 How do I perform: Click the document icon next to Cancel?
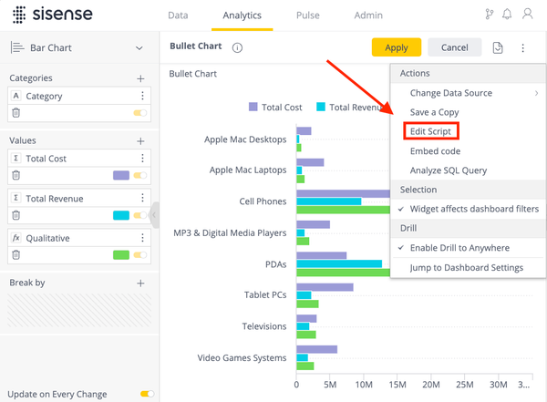point(498,47)
